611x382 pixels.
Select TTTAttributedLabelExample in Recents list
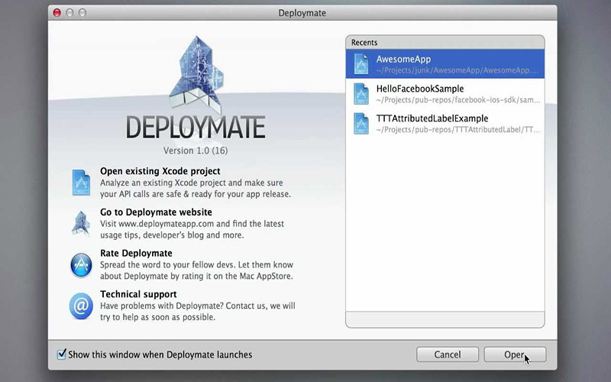pyautogui.click(x=445, y=123)
